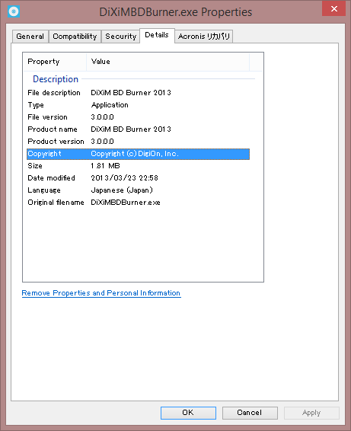This screenshot has width=351, height=431.
Task: Open the Compatibility tab
Action: pos(75,37)
